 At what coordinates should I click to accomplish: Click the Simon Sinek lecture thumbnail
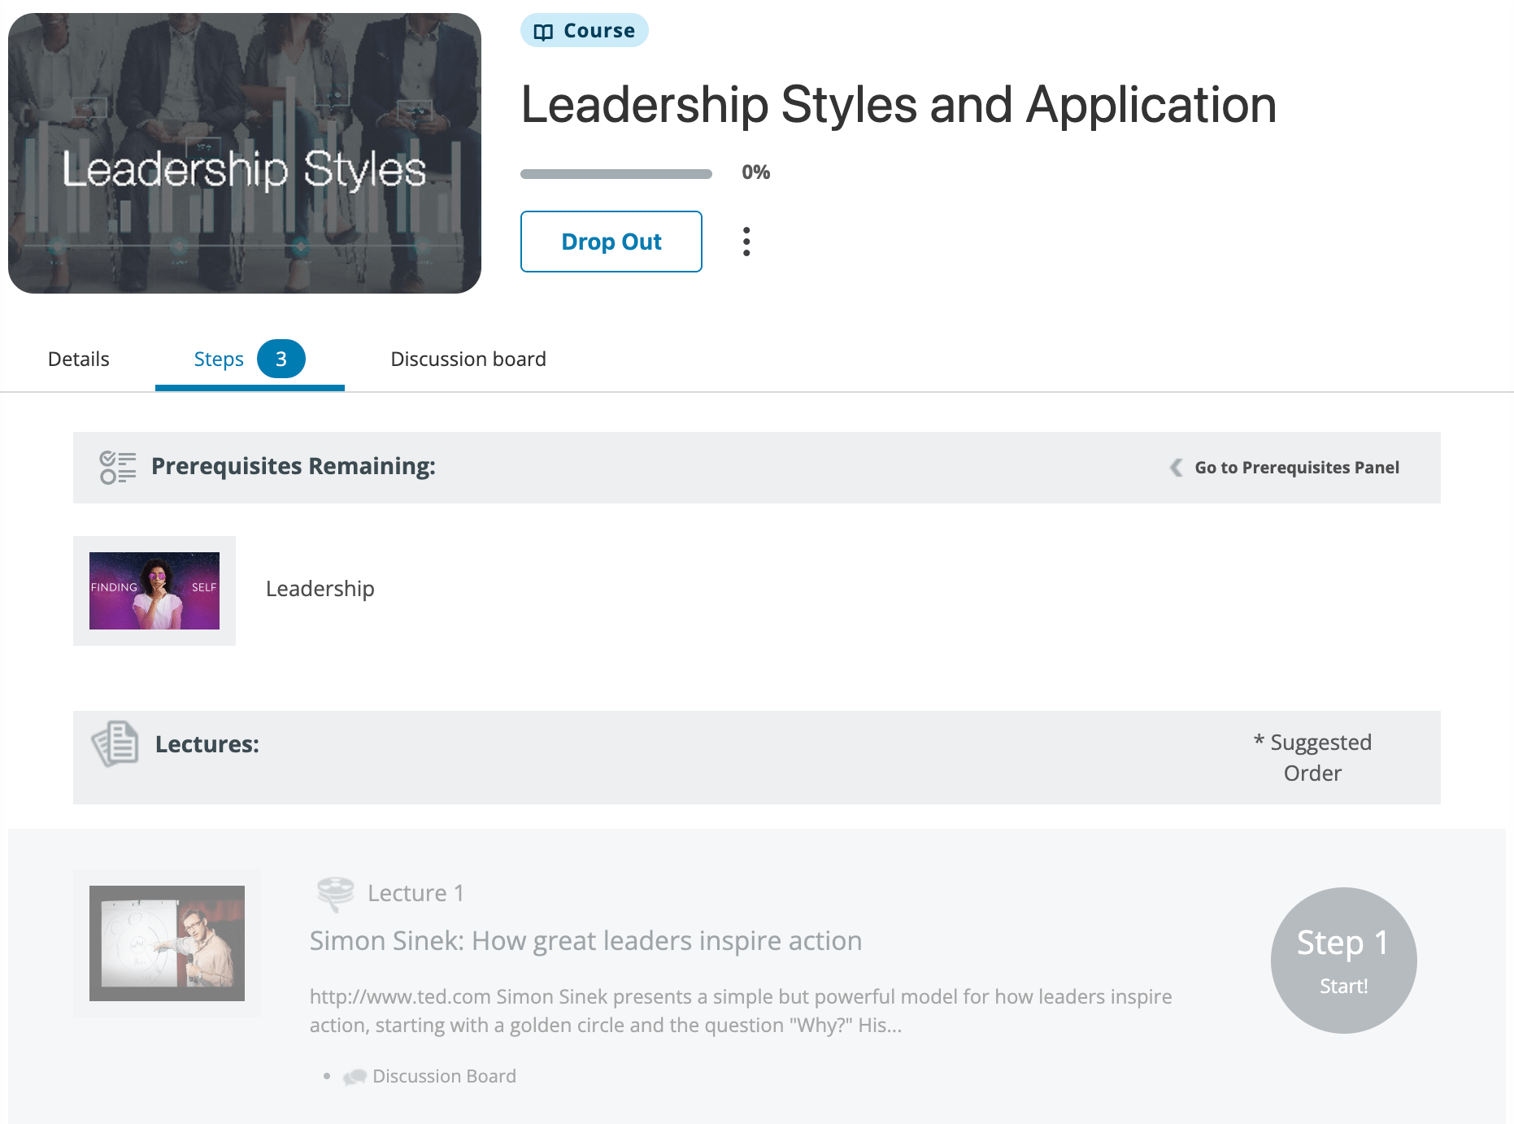click(x=167, y=943)
